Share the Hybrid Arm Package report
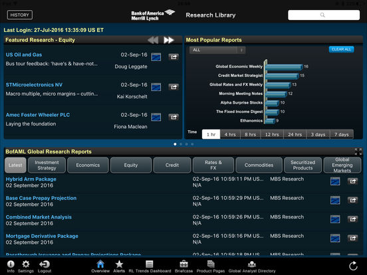367x275 pixels. pyautogui.click(x=353, y=181)
